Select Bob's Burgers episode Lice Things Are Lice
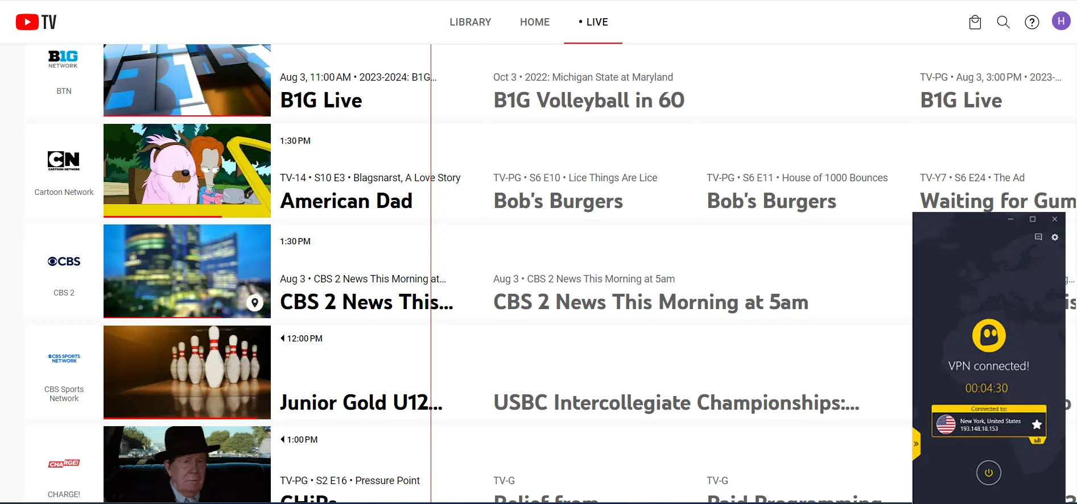Image resolution: width=1077 pixels, height=504 pixels. [x=558, y=201]
